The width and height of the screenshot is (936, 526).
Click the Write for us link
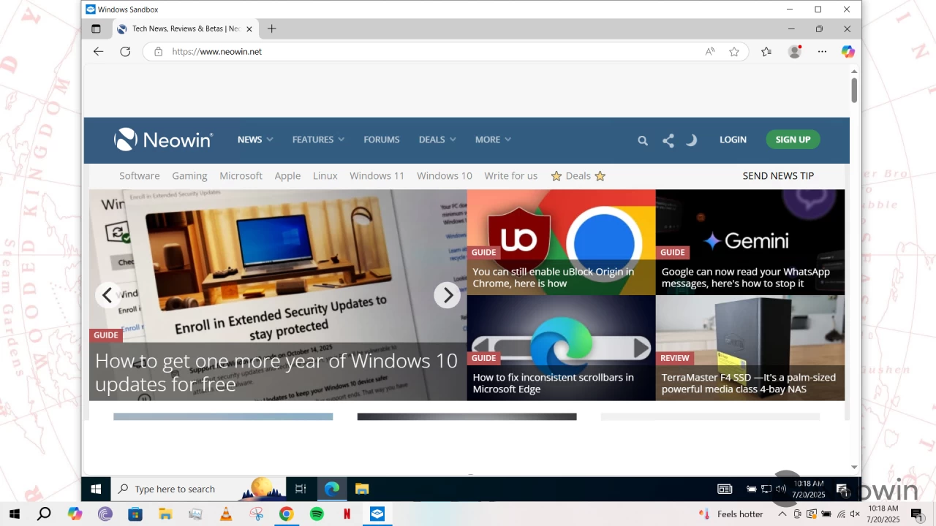point(510,176)
